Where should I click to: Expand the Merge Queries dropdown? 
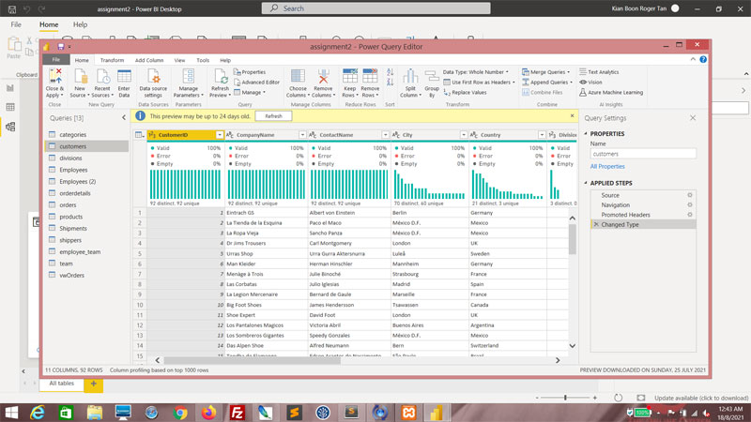569,72
